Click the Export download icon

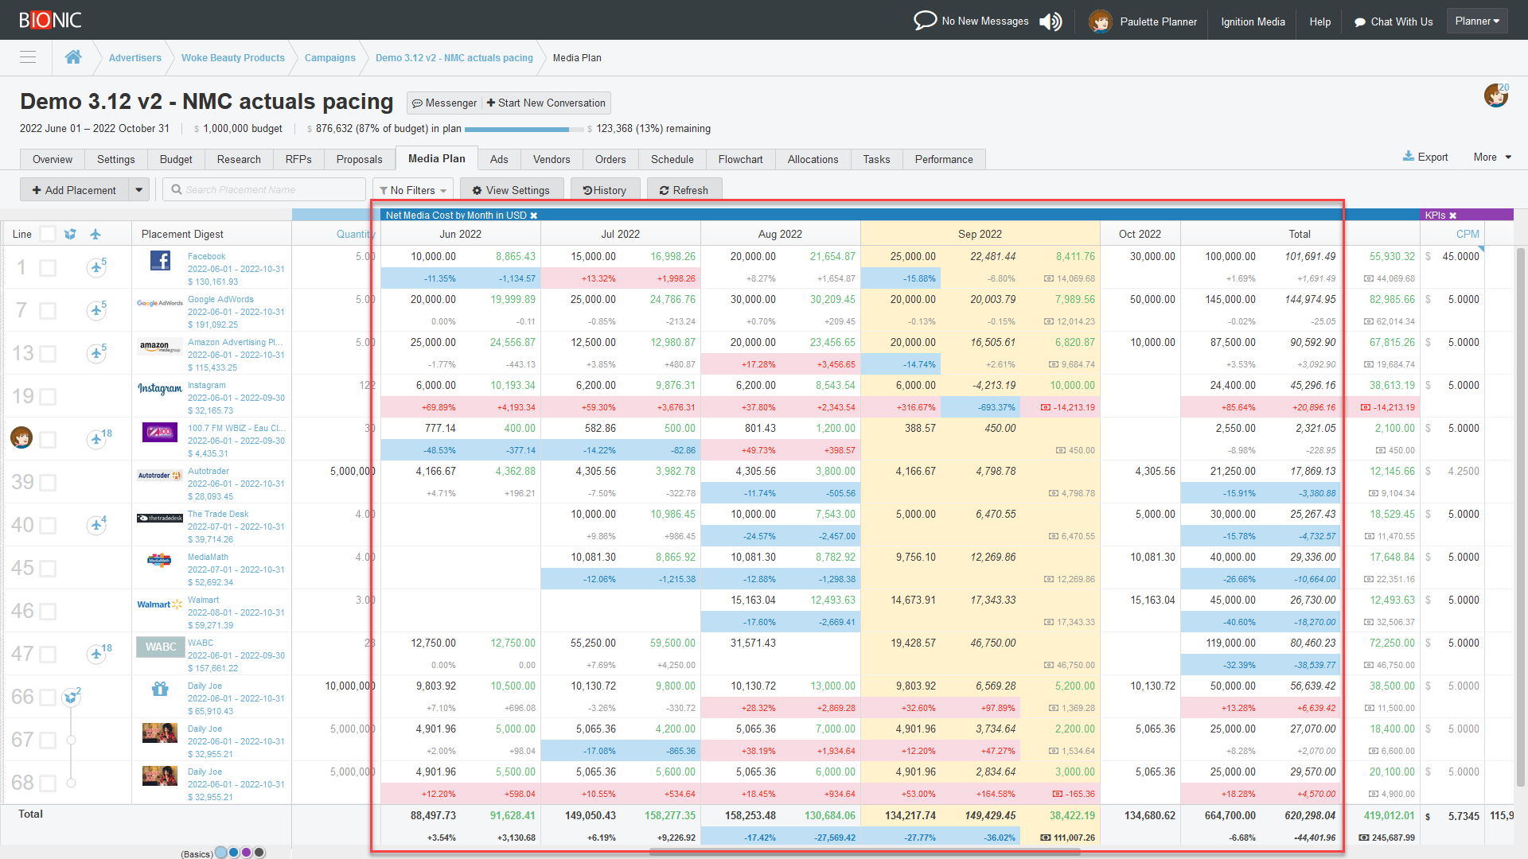pos(1409,157)
